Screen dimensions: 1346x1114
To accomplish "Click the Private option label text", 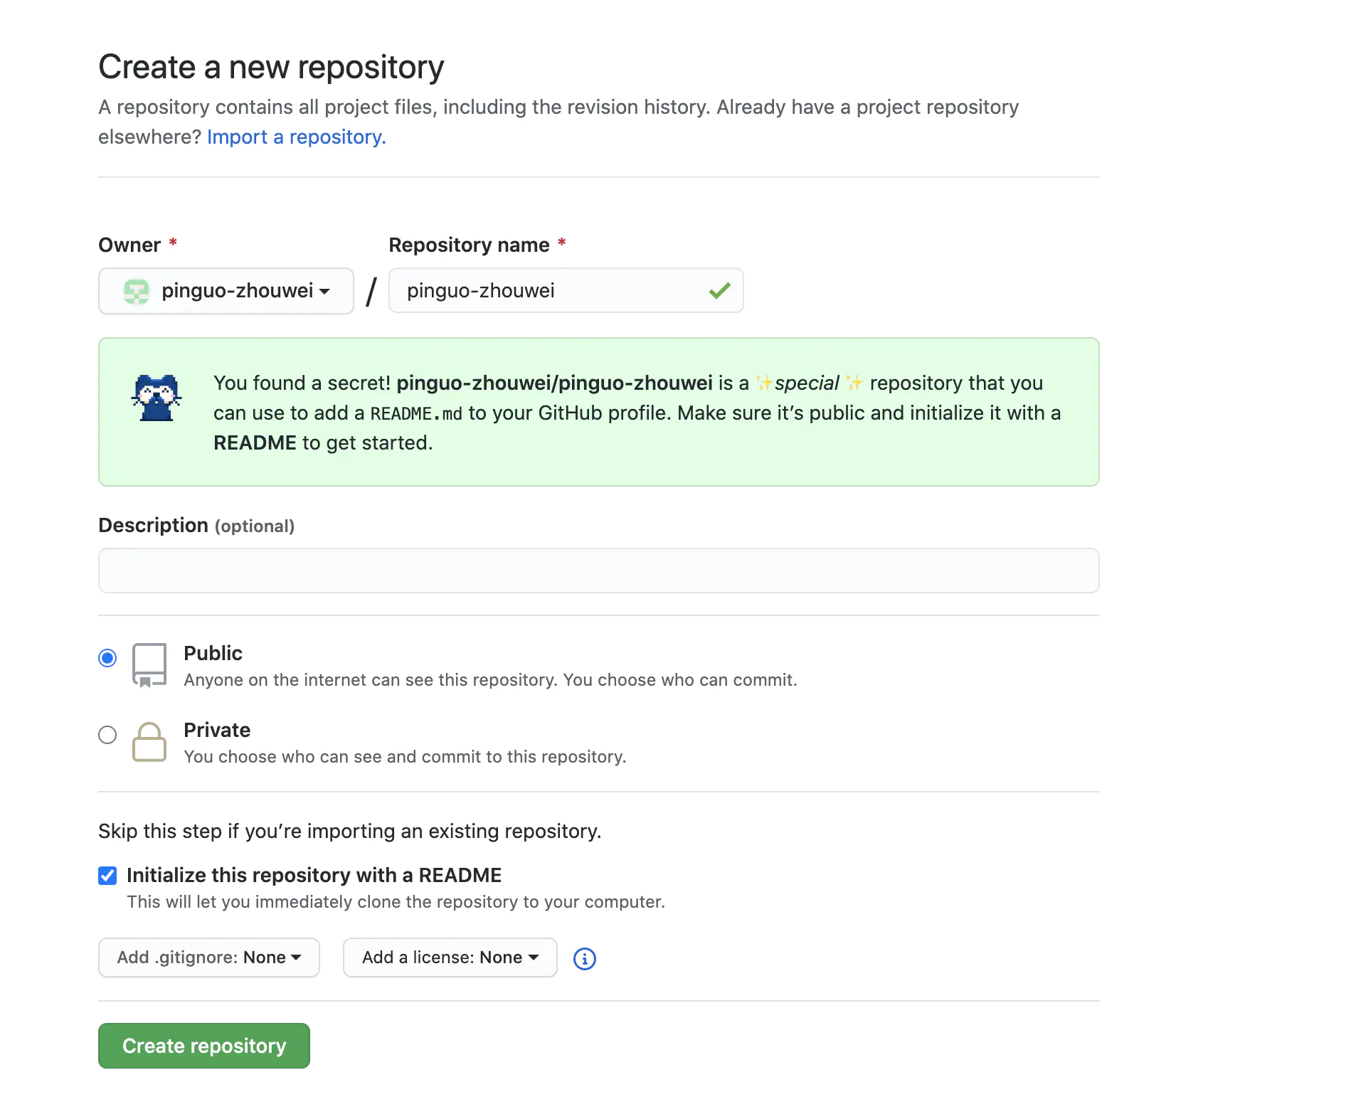I will (x=217, y=730).
